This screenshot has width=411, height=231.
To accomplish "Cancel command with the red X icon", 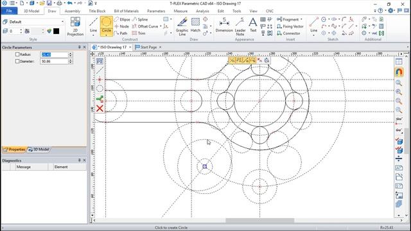I will [100, 108].
